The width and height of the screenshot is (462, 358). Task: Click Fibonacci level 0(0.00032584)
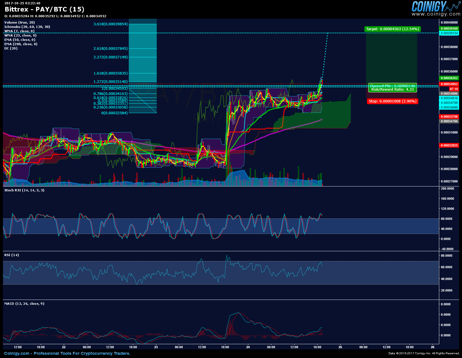point(114,113)
